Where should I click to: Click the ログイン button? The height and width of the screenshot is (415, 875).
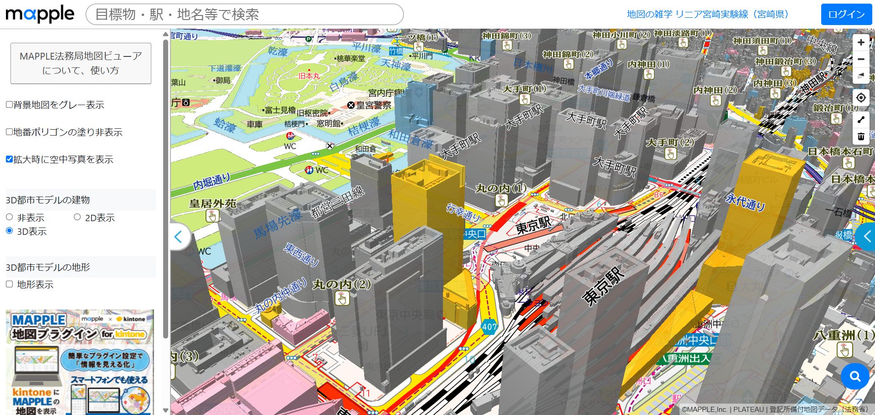click(x=846, y=15)
